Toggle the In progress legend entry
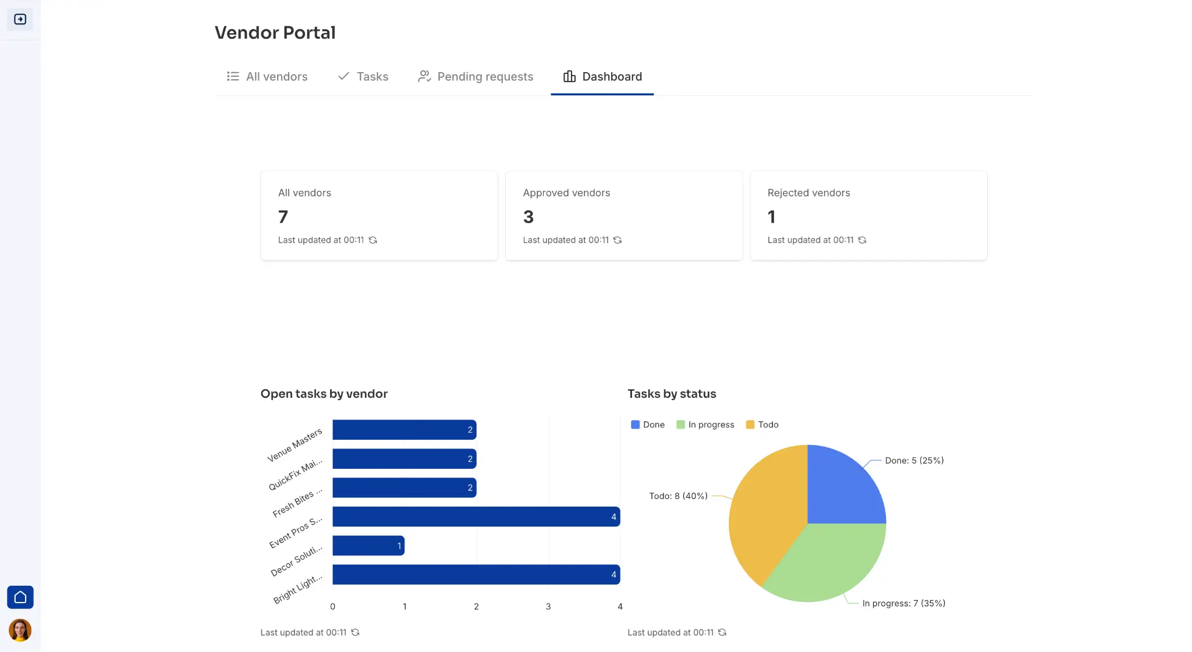Viewport: 1192px width, 652px height. (705, 424)
